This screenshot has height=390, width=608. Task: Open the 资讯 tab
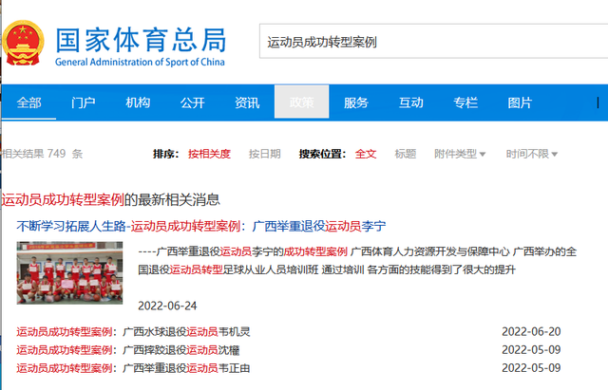[x=247, y=102]
